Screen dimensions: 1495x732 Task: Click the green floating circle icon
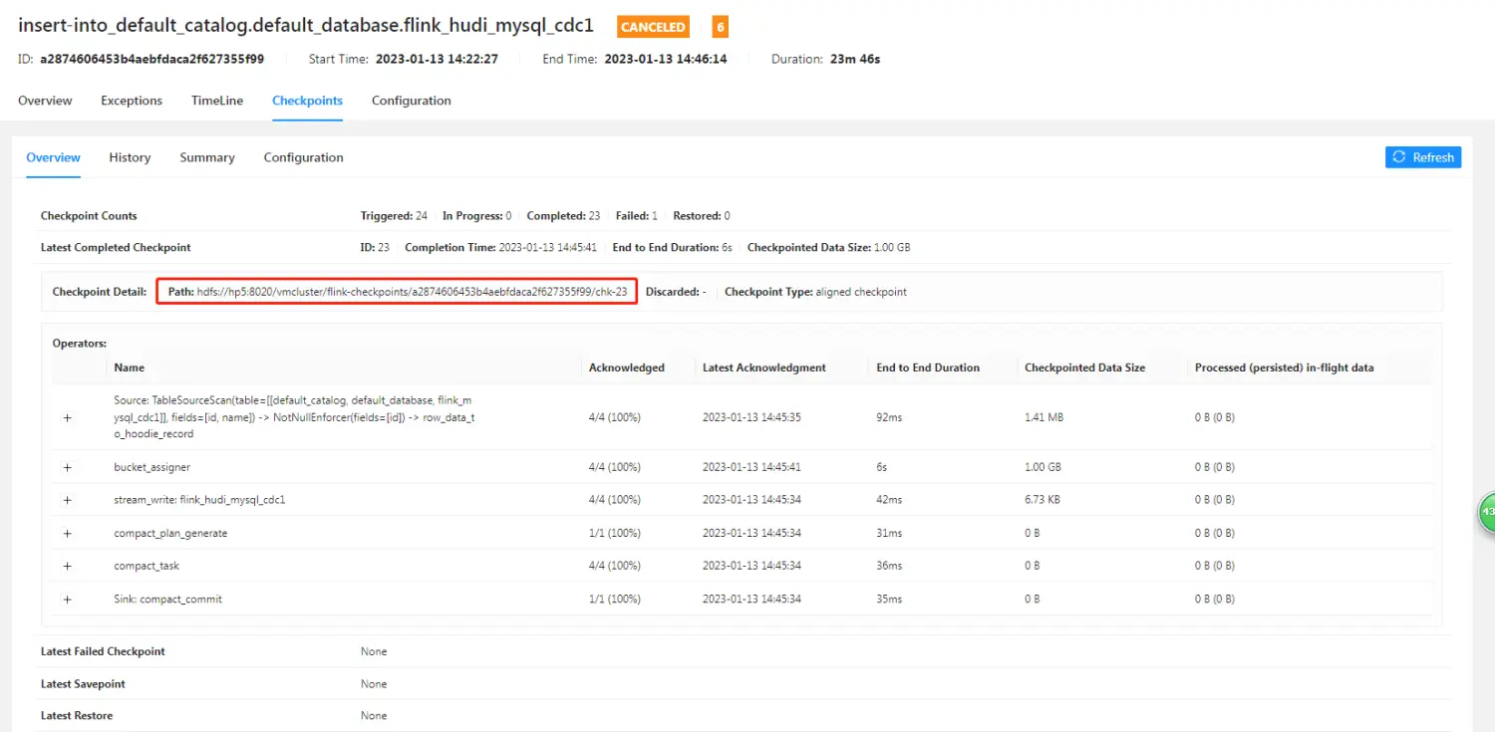[1486, 511]
